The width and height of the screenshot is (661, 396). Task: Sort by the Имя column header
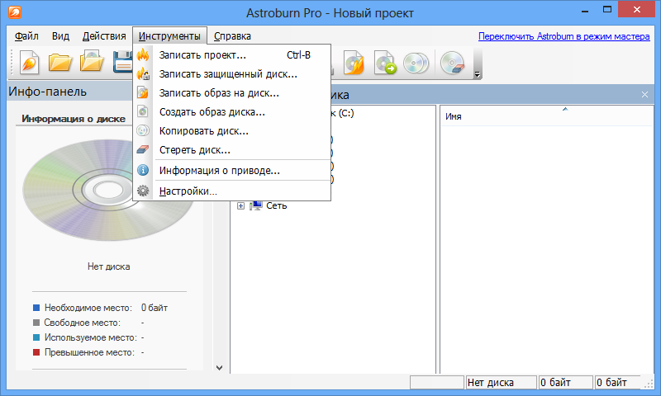coord(547,116)
